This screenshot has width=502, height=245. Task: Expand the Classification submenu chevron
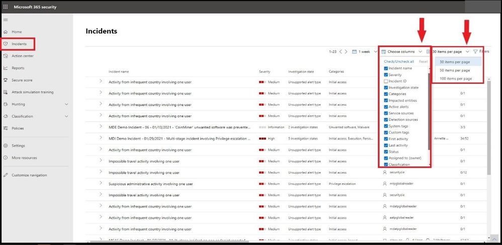coord(66,116)
